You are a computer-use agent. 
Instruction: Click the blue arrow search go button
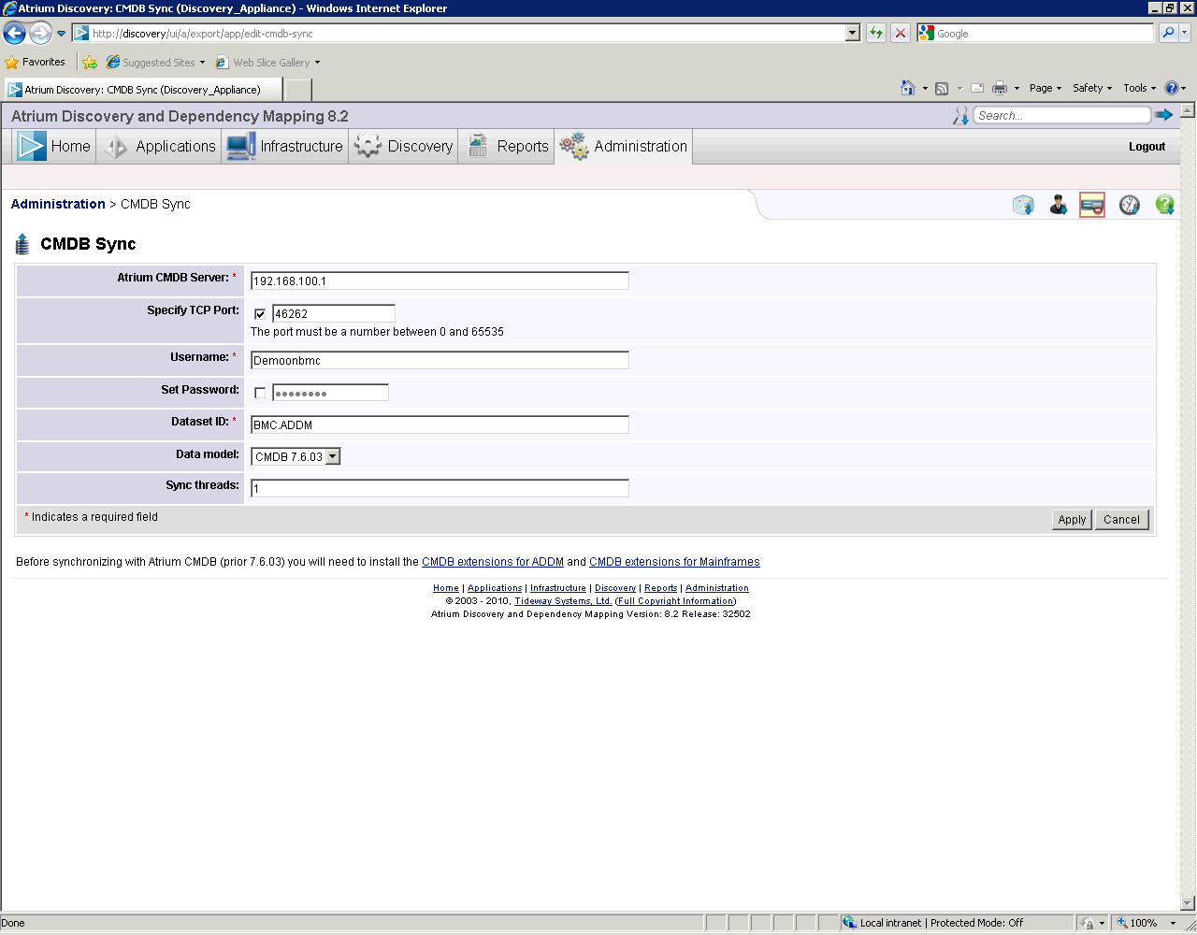tap(1164, 115)
